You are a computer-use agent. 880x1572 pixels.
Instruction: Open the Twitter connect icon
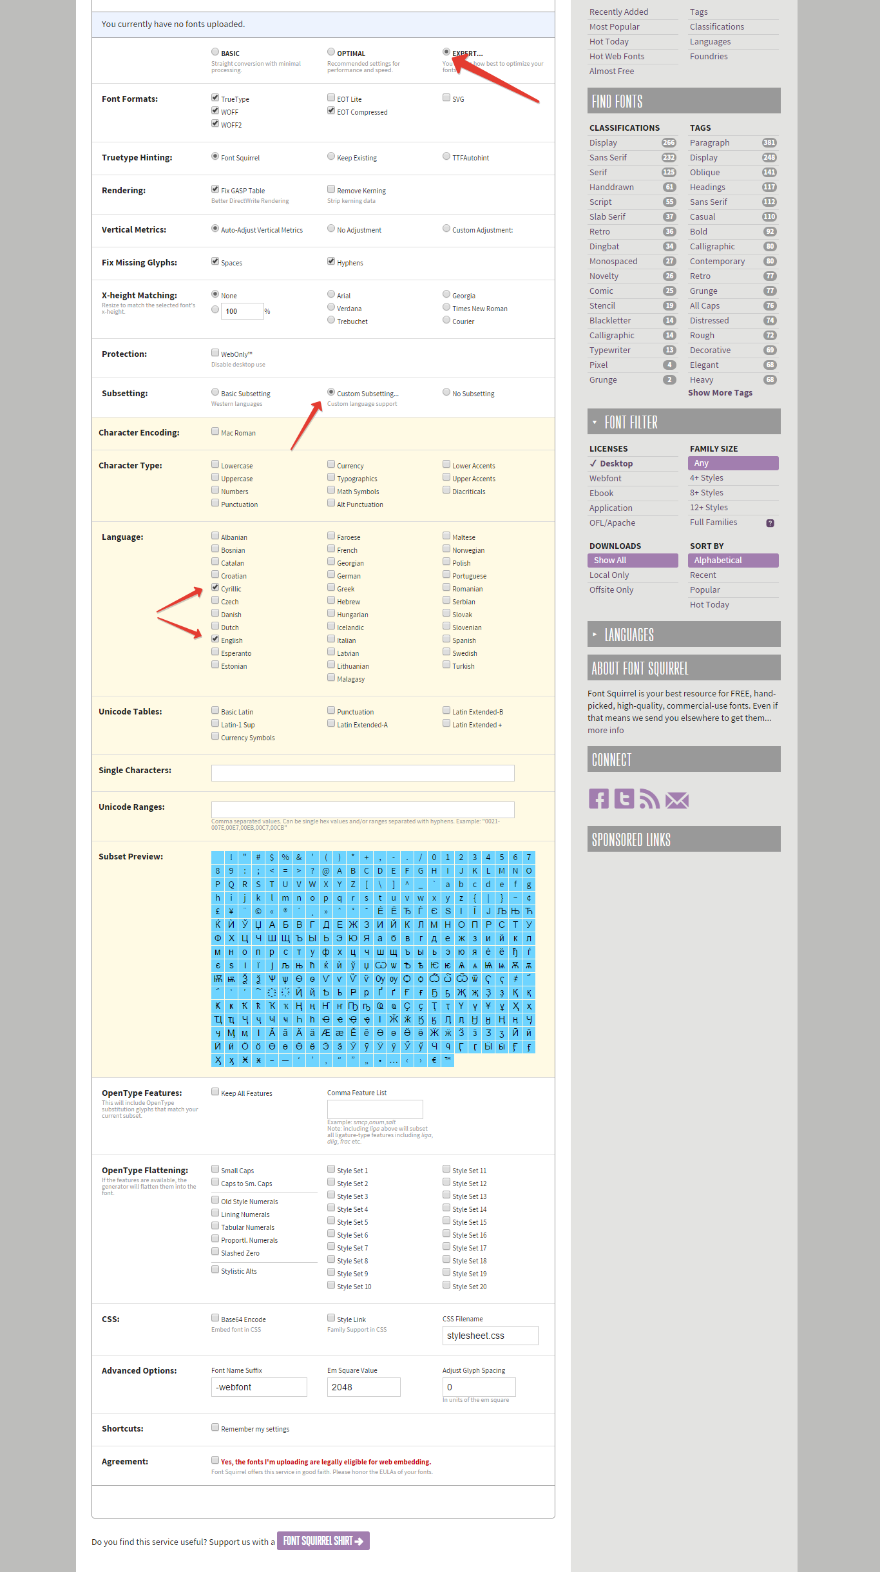[624, 799]
